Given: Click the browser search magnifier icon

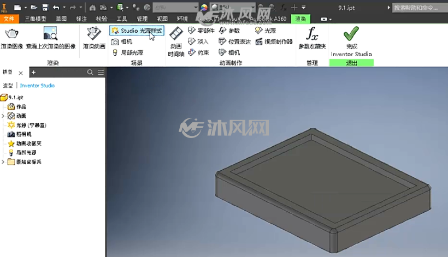Looking at the screenshot, I should 90,73.
